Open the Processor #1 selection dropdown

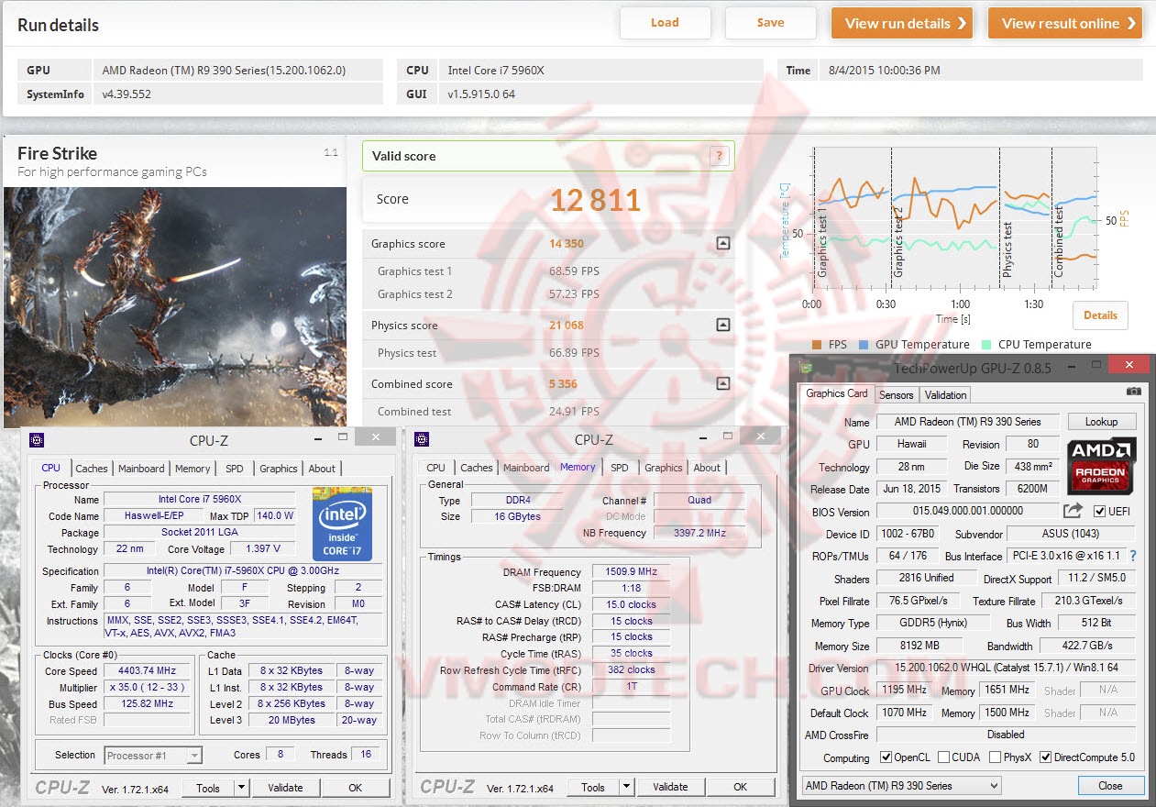(194, 756)
